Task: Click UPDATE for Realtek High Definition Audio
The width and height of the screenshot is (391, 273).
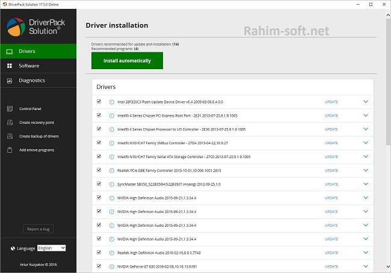Action: 331,253
